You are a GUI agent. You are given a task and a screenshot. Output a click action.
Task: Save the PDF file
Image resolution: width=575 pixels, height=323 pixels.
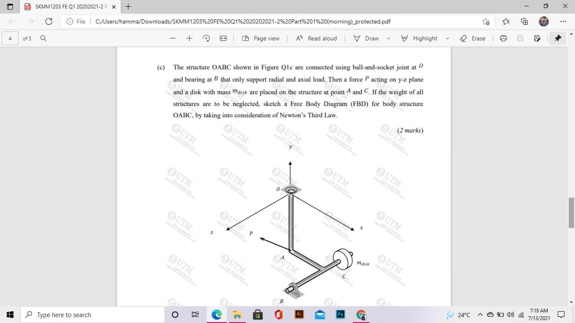tap(520, 38)
